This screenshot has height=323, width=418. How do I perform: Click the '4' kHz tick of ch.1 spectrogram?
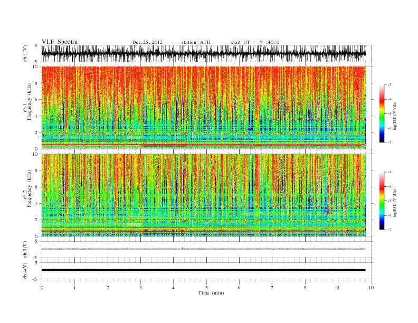tap(36, 116)
